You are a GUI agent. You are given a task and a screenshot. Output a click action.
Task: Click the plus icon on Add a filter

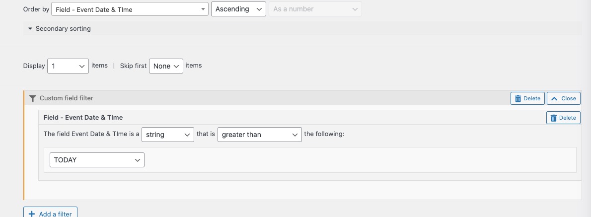pos(32,214)
